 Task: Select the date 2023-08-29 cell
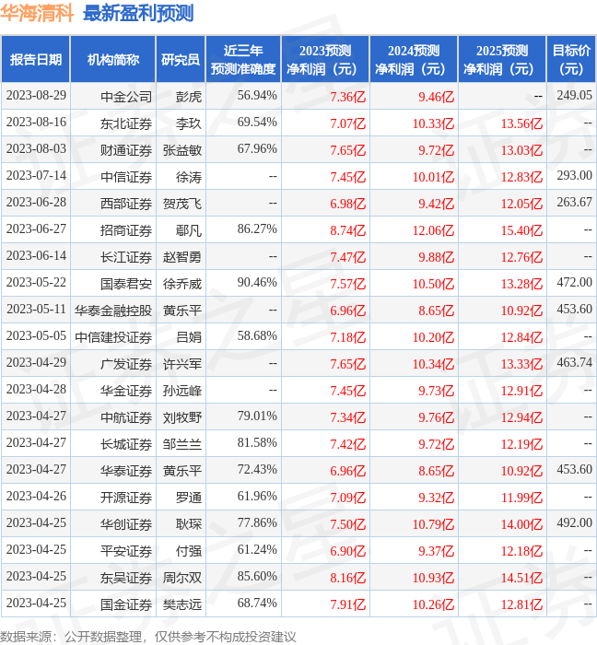(x=36, y=96)
